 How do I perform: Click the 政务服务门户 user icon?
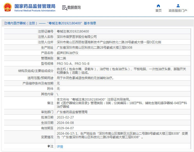[x=178, y=6]
